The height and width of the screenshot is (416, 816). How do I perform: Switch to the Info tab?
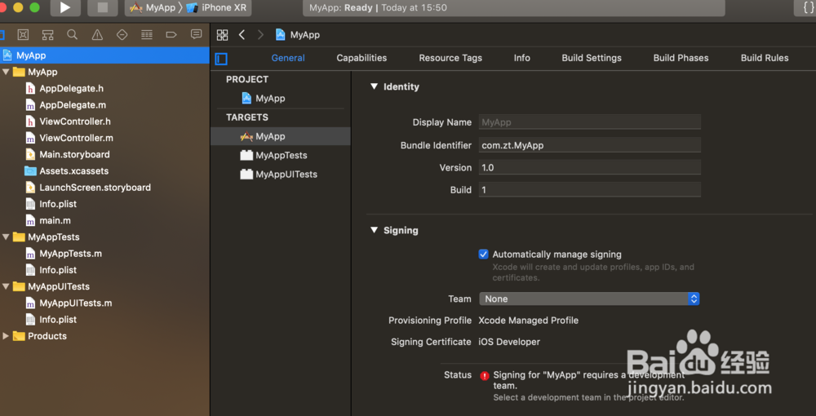522,58
